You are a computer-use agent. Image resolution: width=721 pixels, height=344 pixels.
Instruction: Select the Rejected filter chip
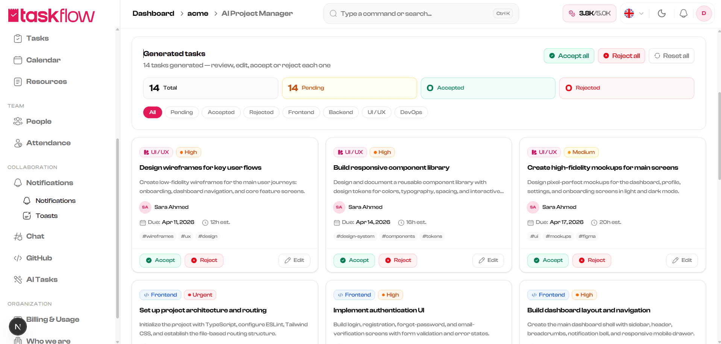(261, 112)
